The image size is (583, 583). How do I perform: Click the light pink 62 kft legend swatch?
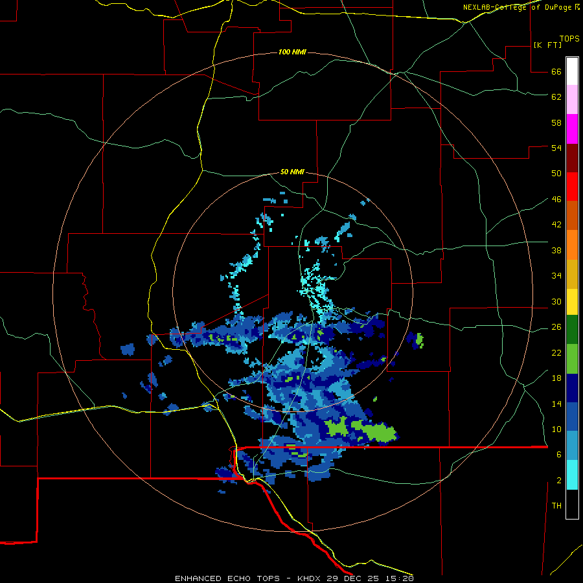click(x=572, y=99)
